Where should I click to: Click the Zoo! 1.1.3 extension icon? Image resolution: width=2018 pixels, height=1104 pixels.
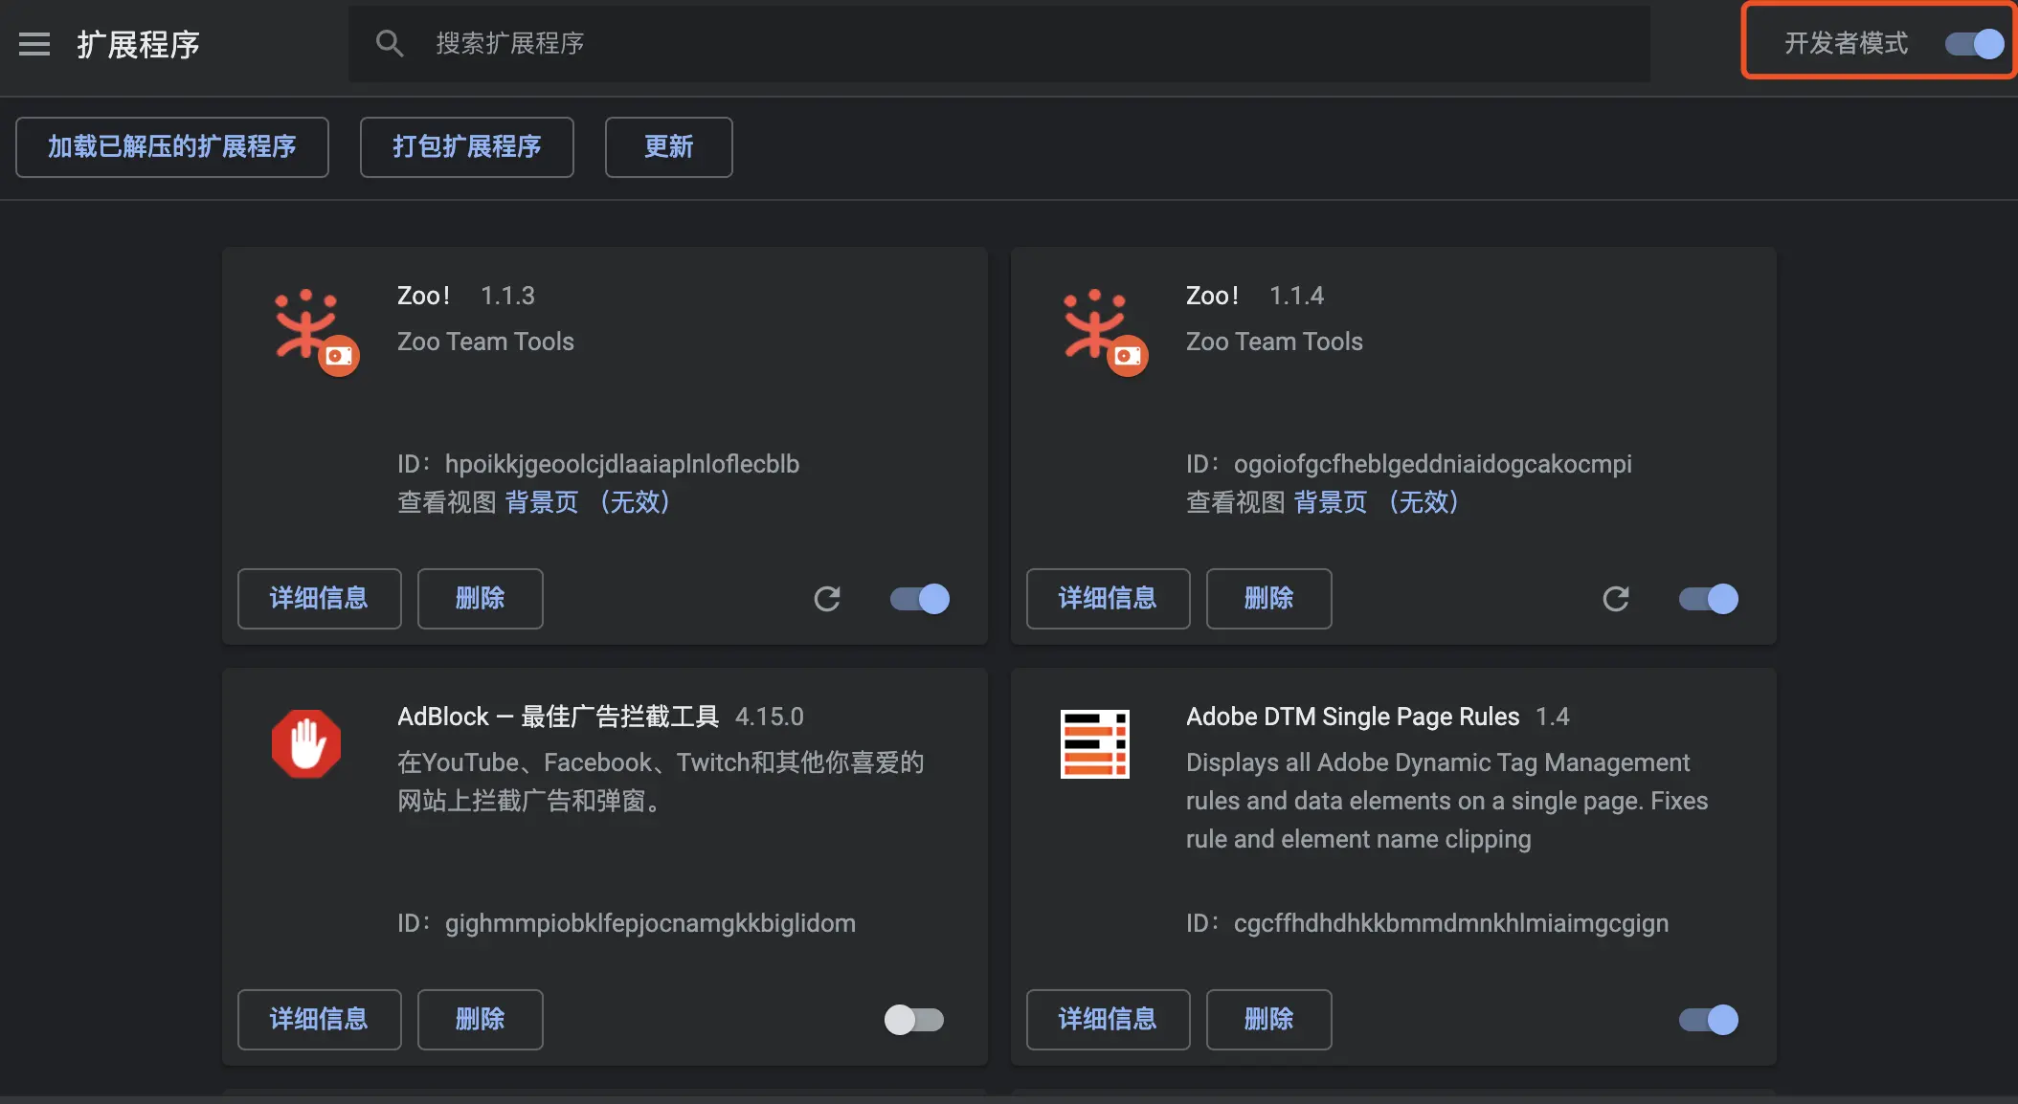316,330
